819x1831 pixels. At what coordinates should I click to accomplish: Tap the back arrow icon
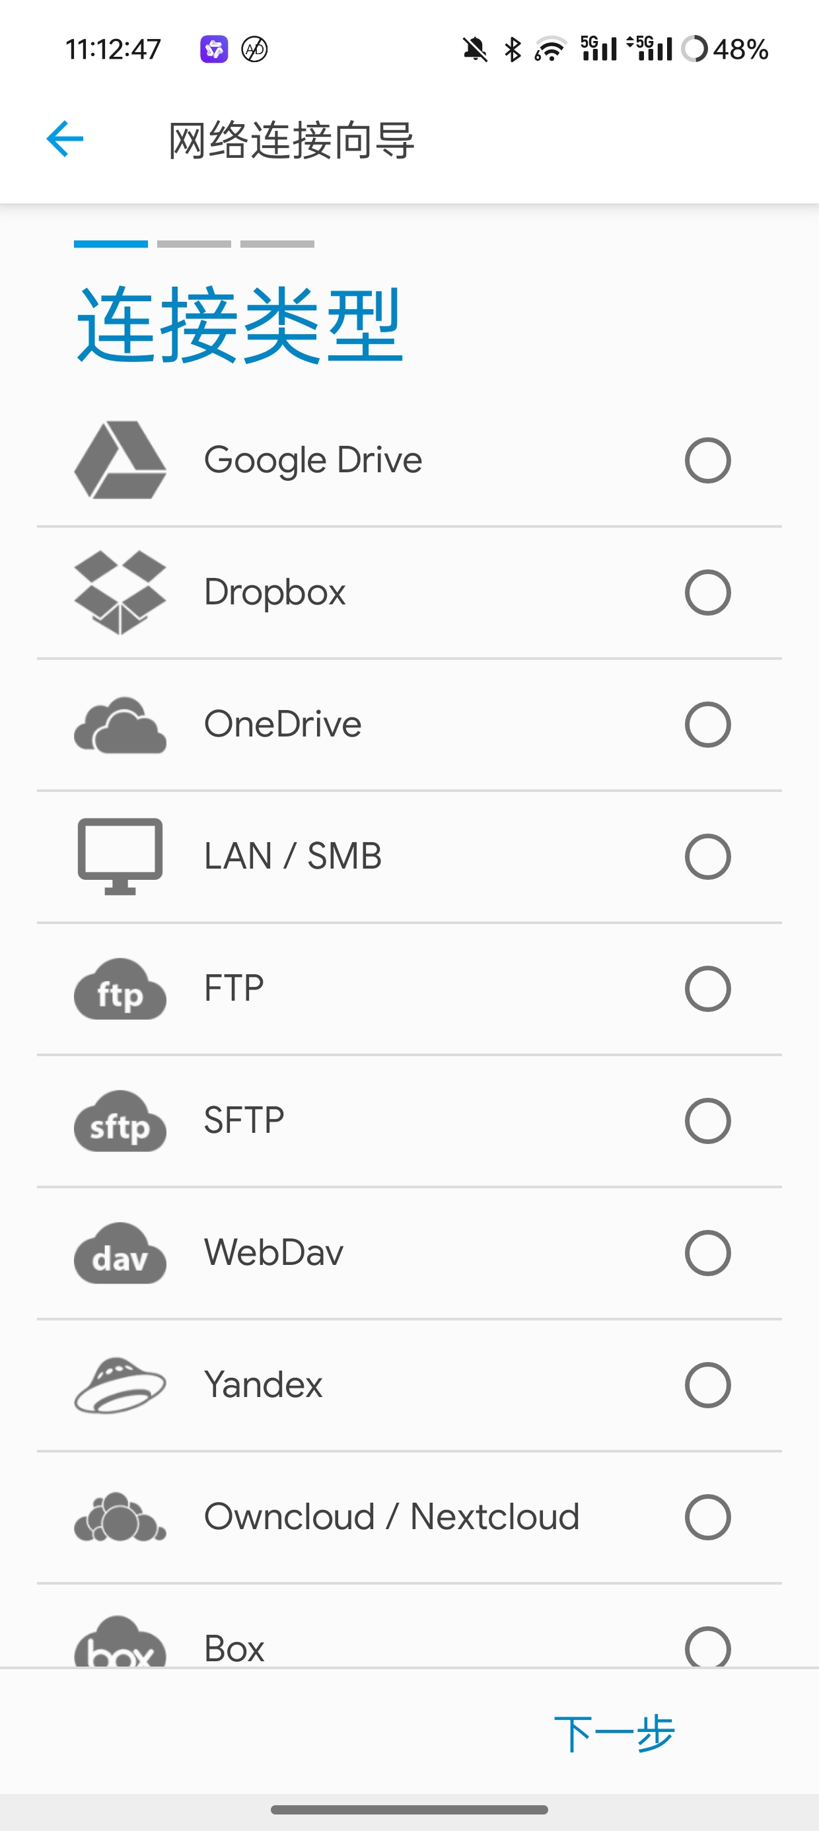coord(65,139)
